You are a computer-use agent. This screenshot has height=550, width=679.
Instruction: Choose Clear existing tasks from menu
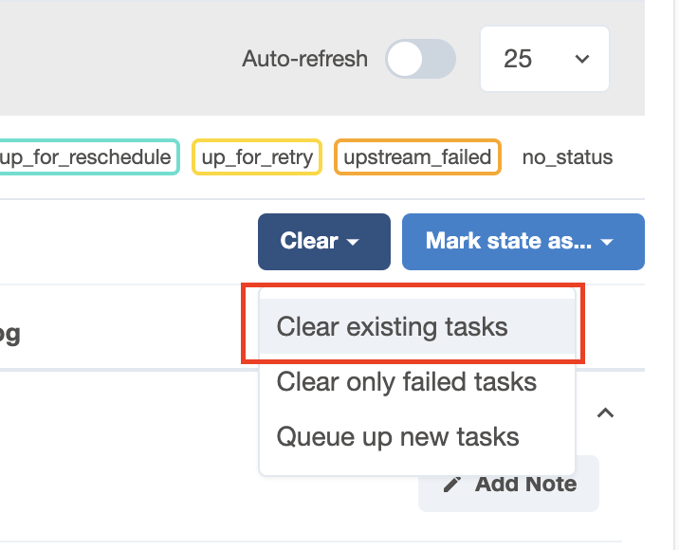[x=392, y=327]
